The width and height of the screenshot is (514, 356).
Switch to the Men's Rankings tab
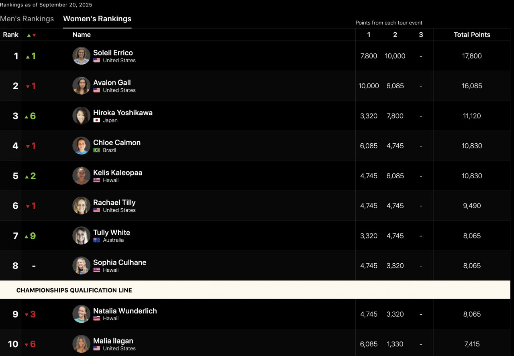tap(27, 19)
